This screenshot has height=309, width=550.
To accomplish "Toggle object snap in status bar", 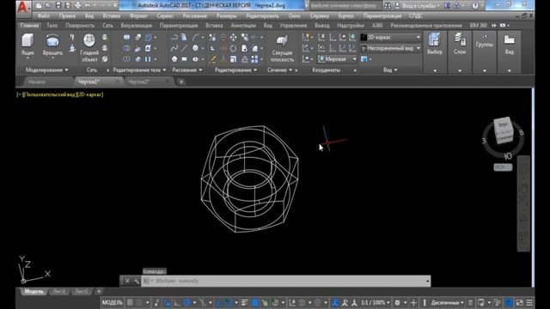I will pyautogui.click(x=229, y=302).
